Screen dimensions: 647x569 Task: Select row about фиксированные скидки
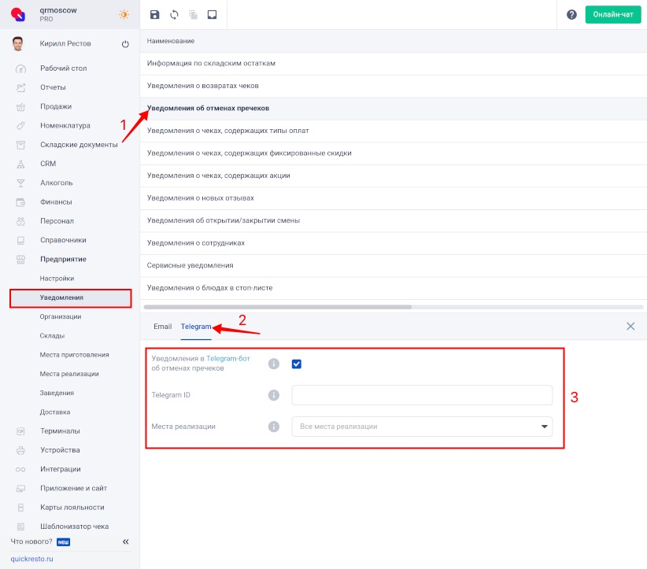394,153
